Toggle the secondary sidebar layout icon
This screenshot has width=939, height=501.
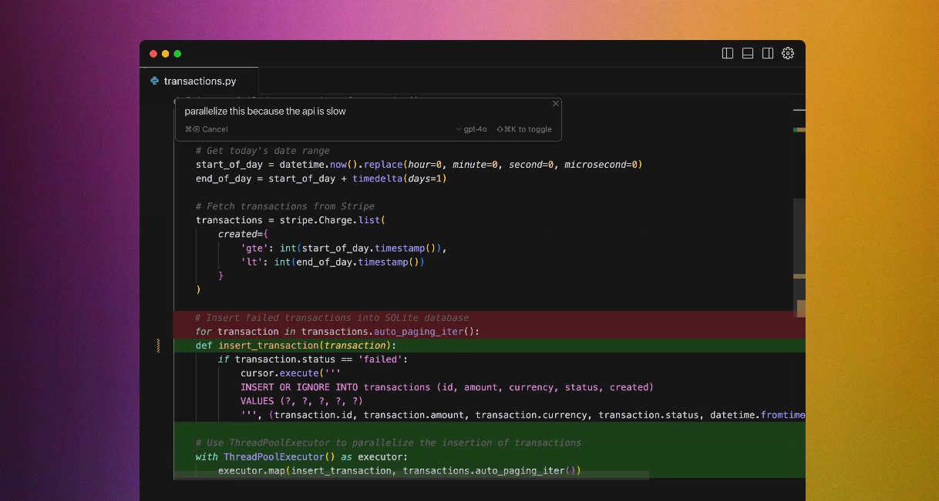tap(768, 53)
